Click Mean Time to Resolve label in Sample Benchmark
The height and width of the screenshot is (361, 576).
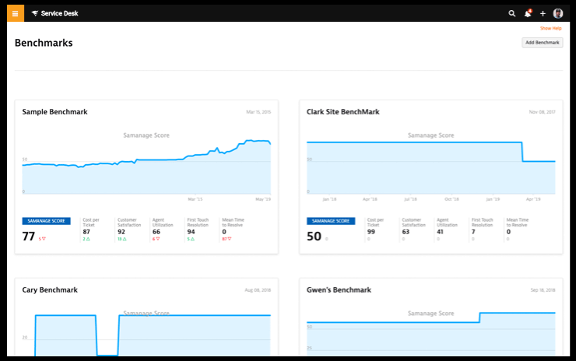(234, 223)
